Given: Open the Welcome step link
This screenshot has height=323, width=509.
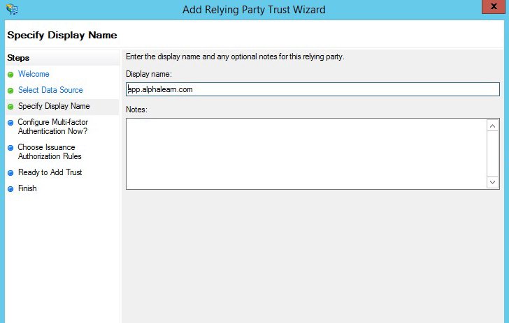Looking at the screenshot, I should [34, 74].
